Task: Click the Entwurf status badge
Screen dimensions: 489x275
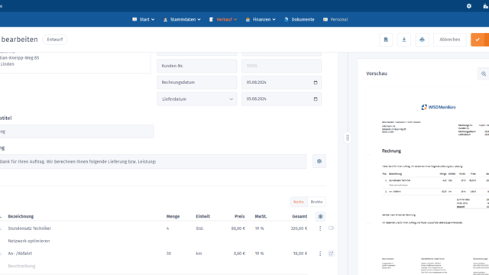Action: [x=55, y=40]
